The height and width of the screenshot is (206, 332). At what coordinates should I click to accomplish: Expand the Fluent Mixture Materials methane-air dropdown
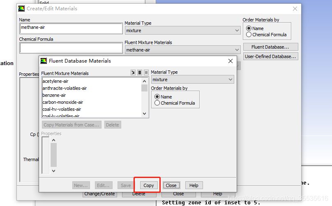pyautogui.click(x=182, y=50)
